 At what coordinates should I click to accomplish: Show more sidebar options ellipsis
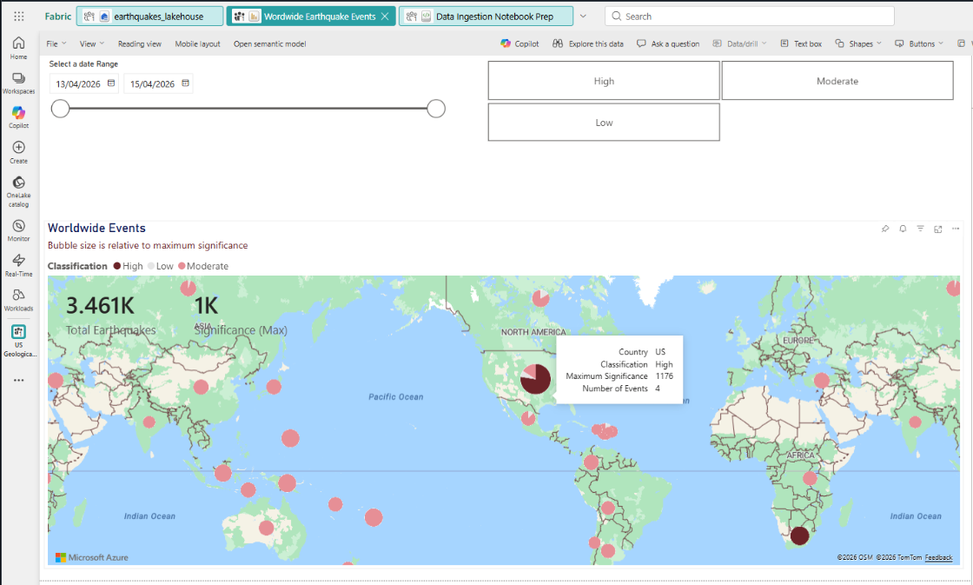point(18,380)
